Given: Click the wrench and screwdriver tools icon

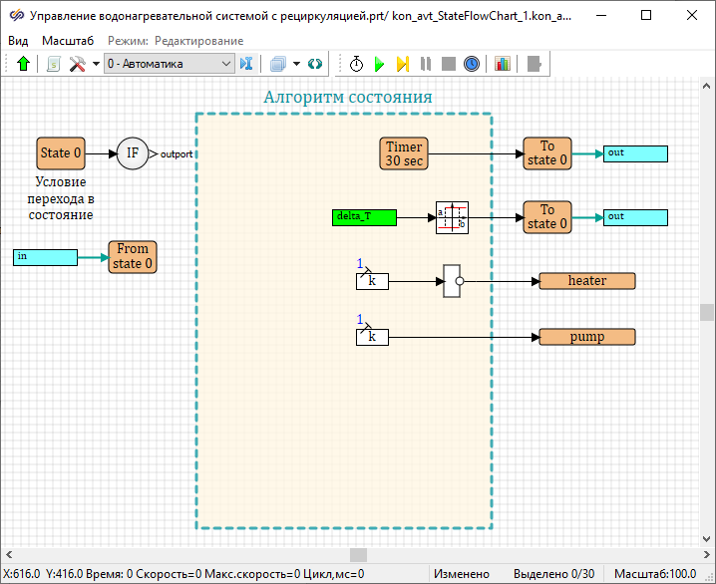Looking at the screenshot, I should (x=77, y=64).
